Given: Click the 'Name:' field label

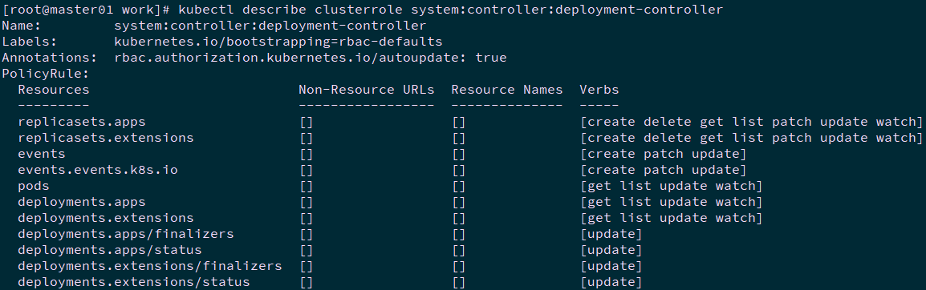Looking at the screenshot, I should pos(21,26).
